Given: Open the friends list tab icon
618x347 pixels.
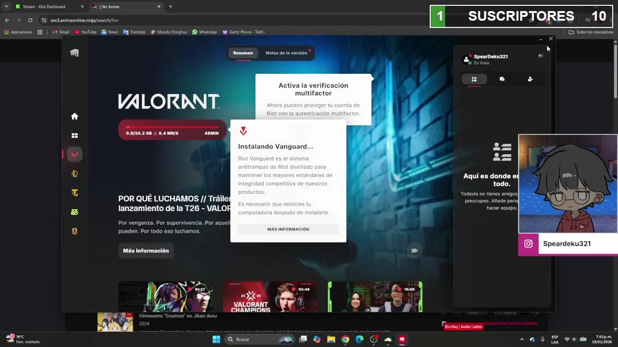Looking at the screenshot, I should pyautogui.click(x=474, y=79).
